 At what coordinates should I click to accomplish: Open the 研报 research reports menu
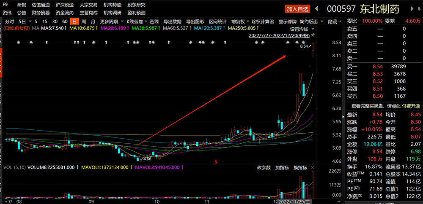coord(22,5)
